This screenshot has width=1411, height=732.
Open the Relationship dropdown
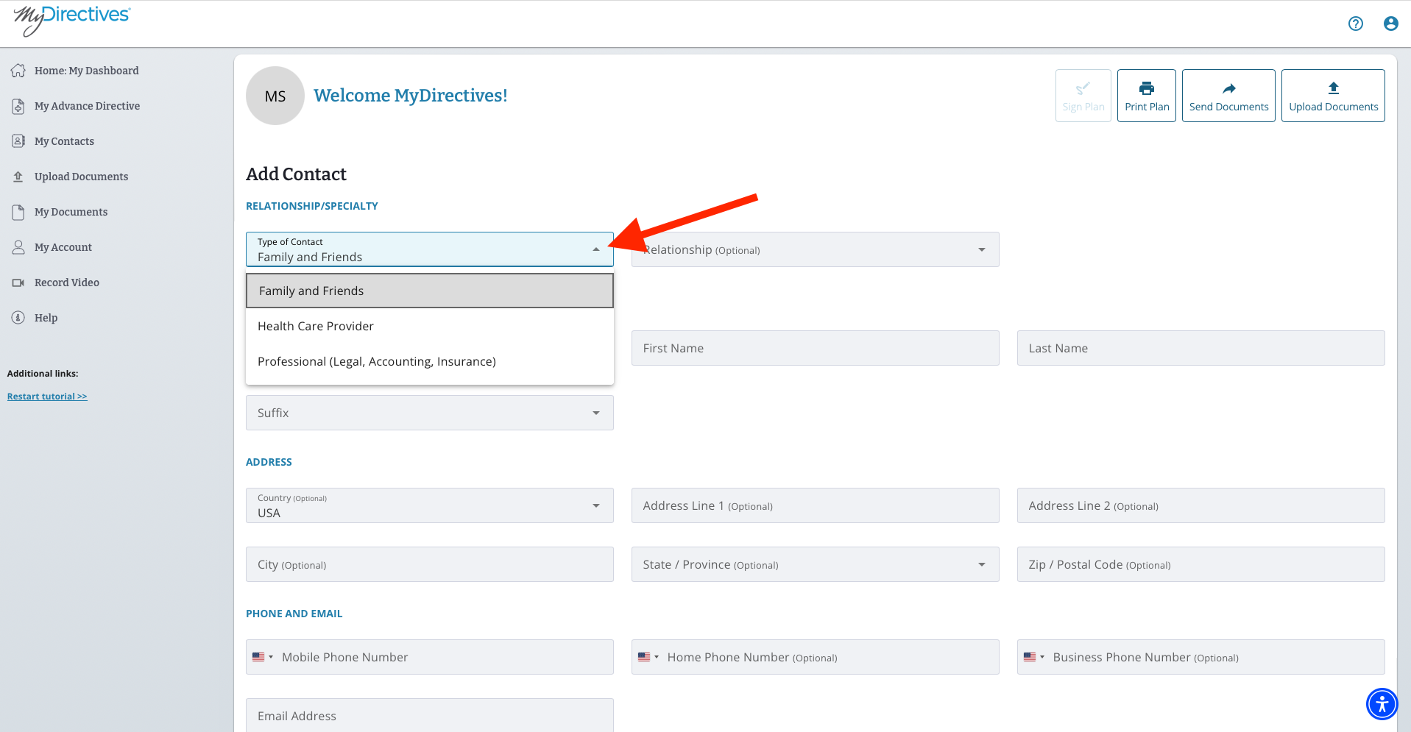(816, 249)
